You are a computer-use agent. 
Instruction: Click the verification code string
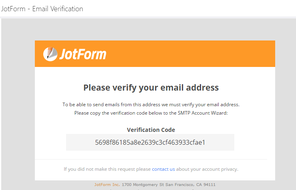pyautogui.click(x=150, y=142)
